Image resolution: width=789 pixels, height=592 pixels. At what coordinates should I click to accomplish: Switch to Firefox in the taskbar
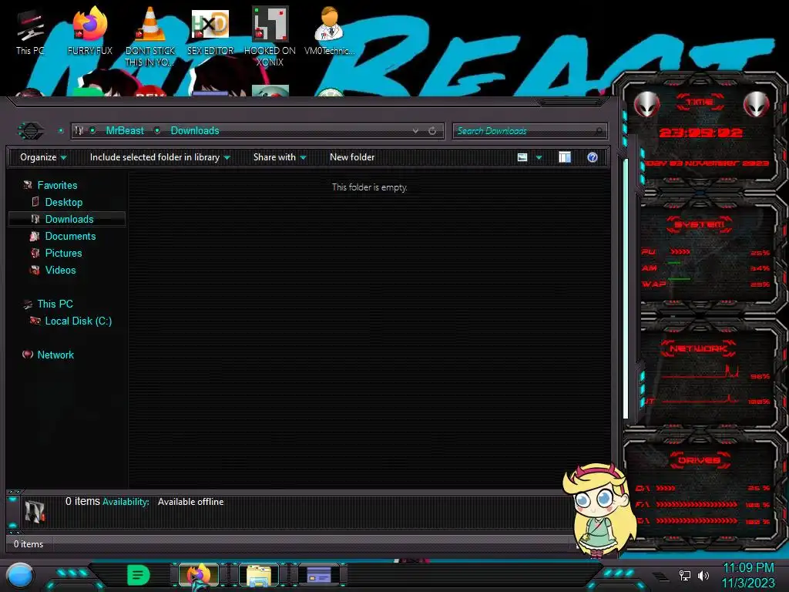click(199, 575)
